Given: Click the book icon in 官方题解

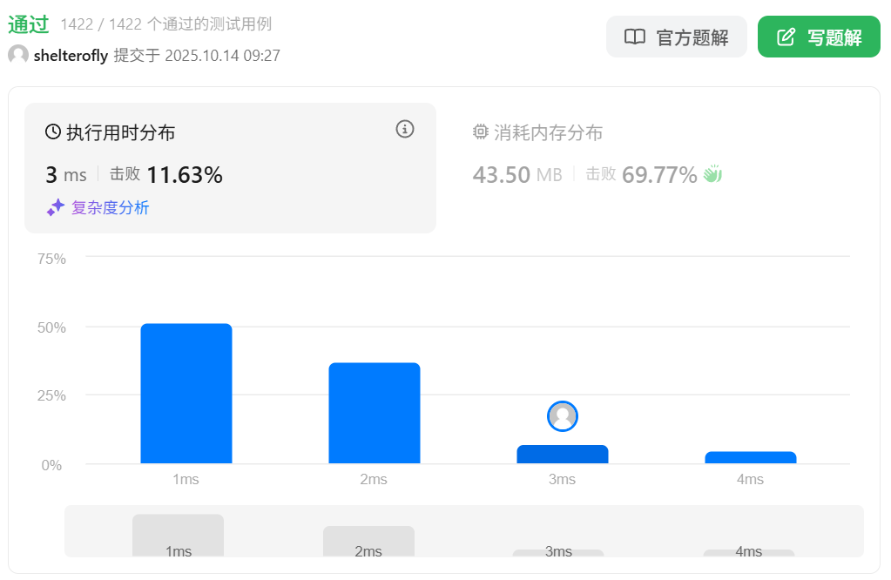Looking at the screenshot, I should click(635, 37).
